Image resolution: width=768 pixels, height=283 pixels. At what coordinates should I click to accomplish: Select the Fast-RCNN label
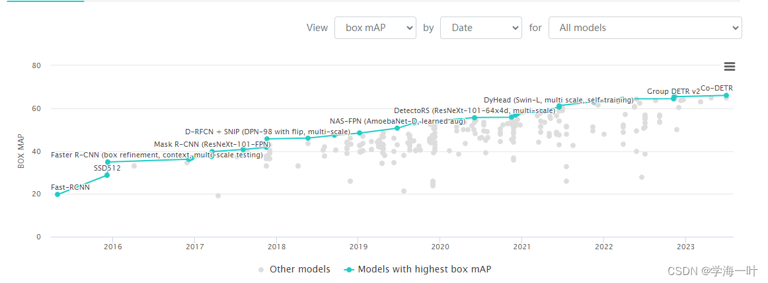click(70, 188)
